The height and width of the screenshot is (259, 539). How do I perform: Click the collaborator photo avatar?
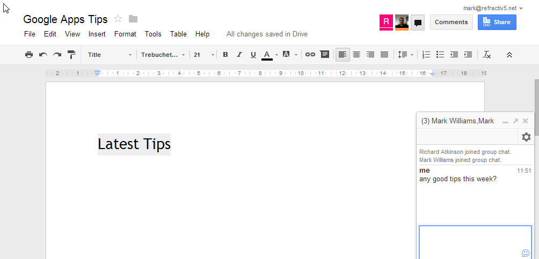[402, 23]
